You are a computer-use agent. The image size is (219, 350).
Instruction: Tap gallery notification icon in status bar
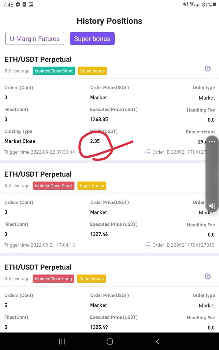[x=31, y=4]
